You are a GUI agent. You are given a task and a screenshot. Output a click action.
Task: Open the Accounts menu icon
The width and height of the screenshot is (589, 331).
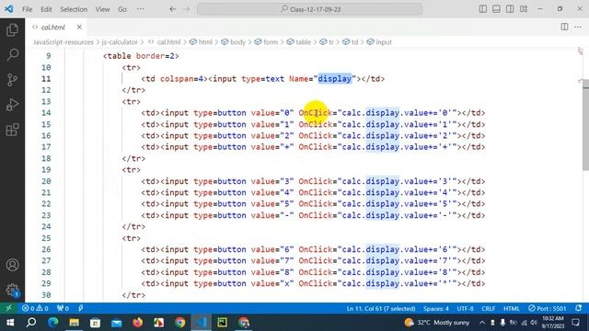tap(12, 265)
